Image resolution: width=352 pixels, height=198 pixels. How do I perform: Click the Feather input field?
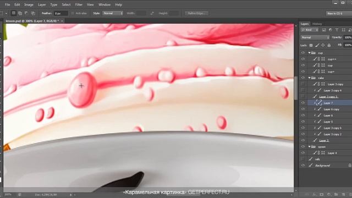tap(61, 13)
